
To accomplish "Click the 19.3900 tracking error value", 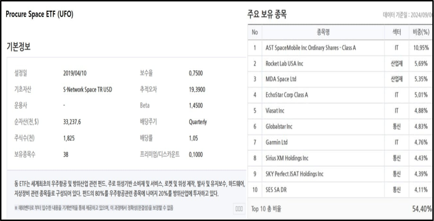I will click(197, 89).
